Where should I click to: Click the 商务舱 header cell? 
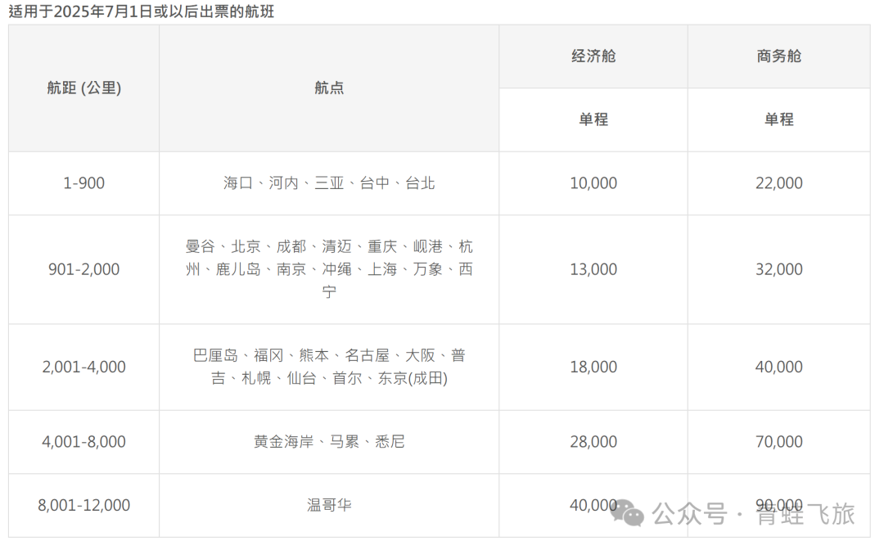pos(778,56)
